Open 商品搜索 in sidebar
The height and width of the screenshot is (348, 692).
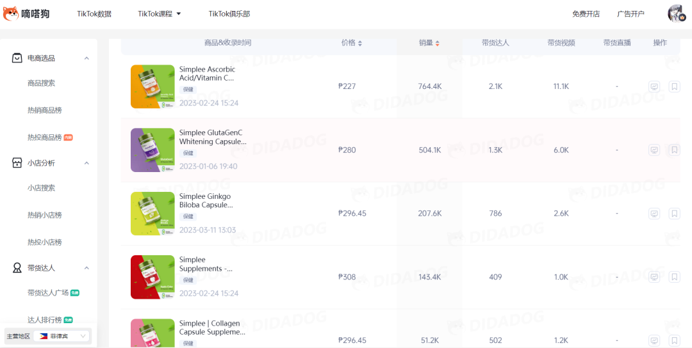point(42,83)
